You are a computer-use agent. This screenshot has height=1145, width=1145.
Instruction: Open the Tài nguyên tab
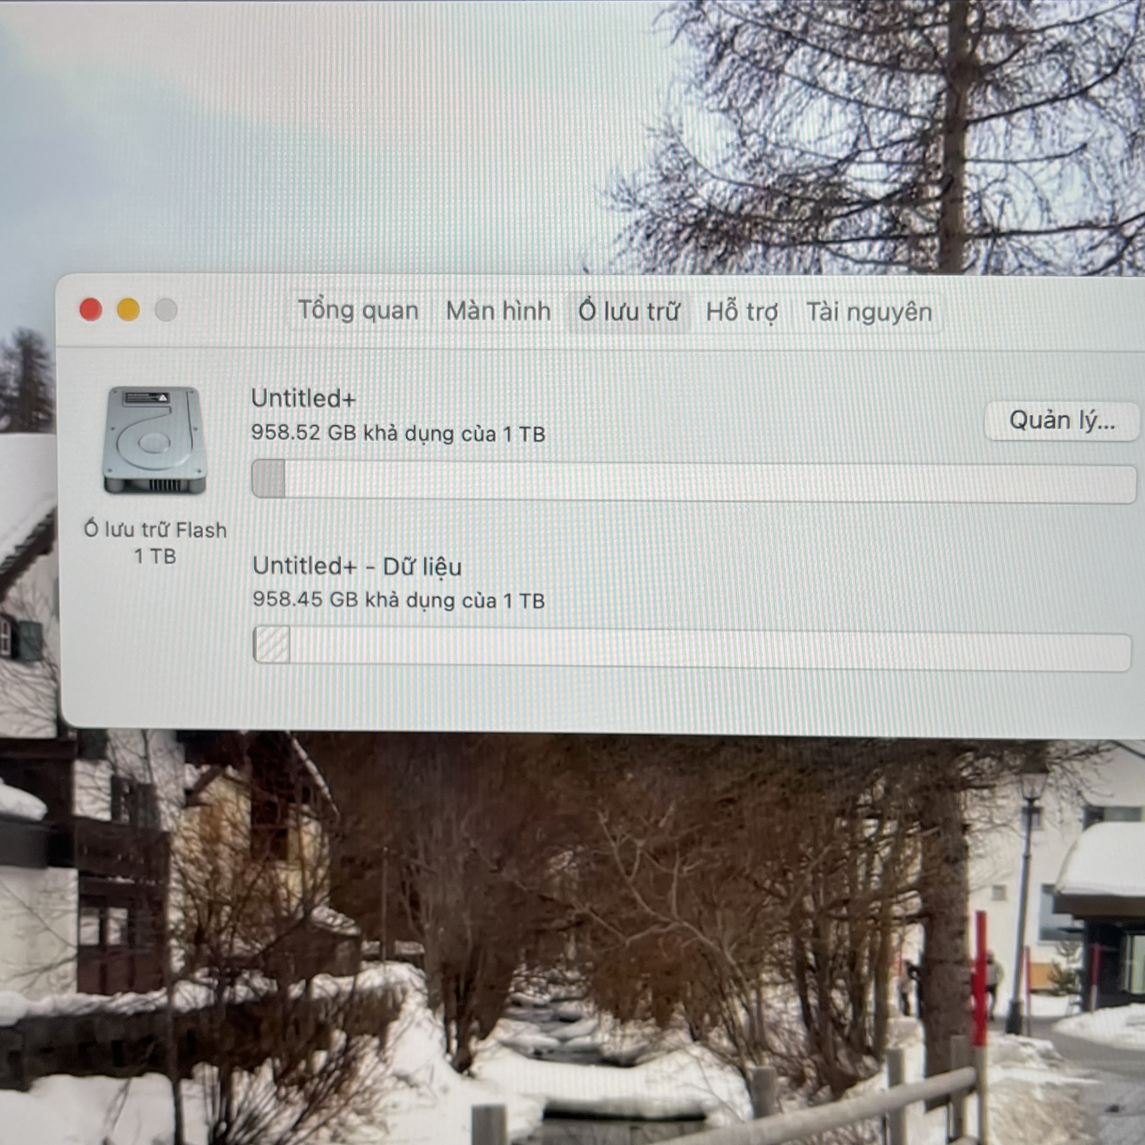point(869,313)
